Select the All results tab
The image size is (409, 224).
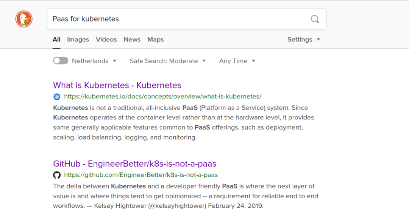pyautogui.click(x=56, y=39)
